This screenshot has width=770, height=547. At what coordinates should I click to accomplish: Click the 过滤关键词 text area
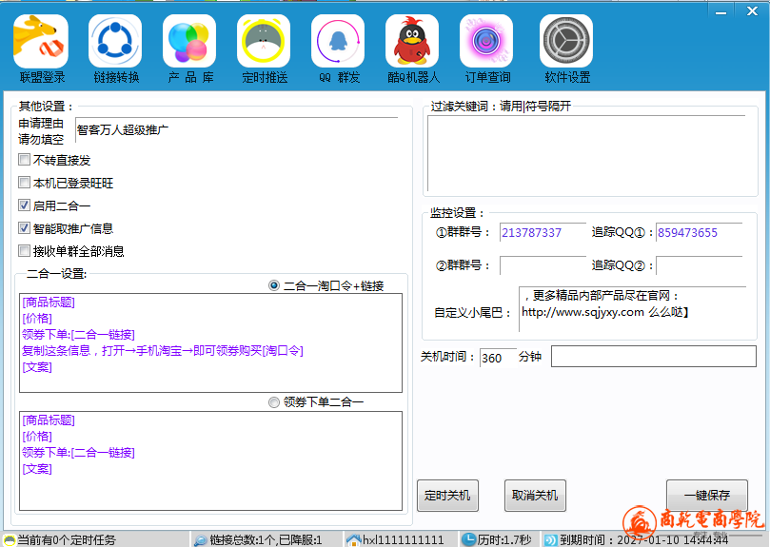[585, 154]
